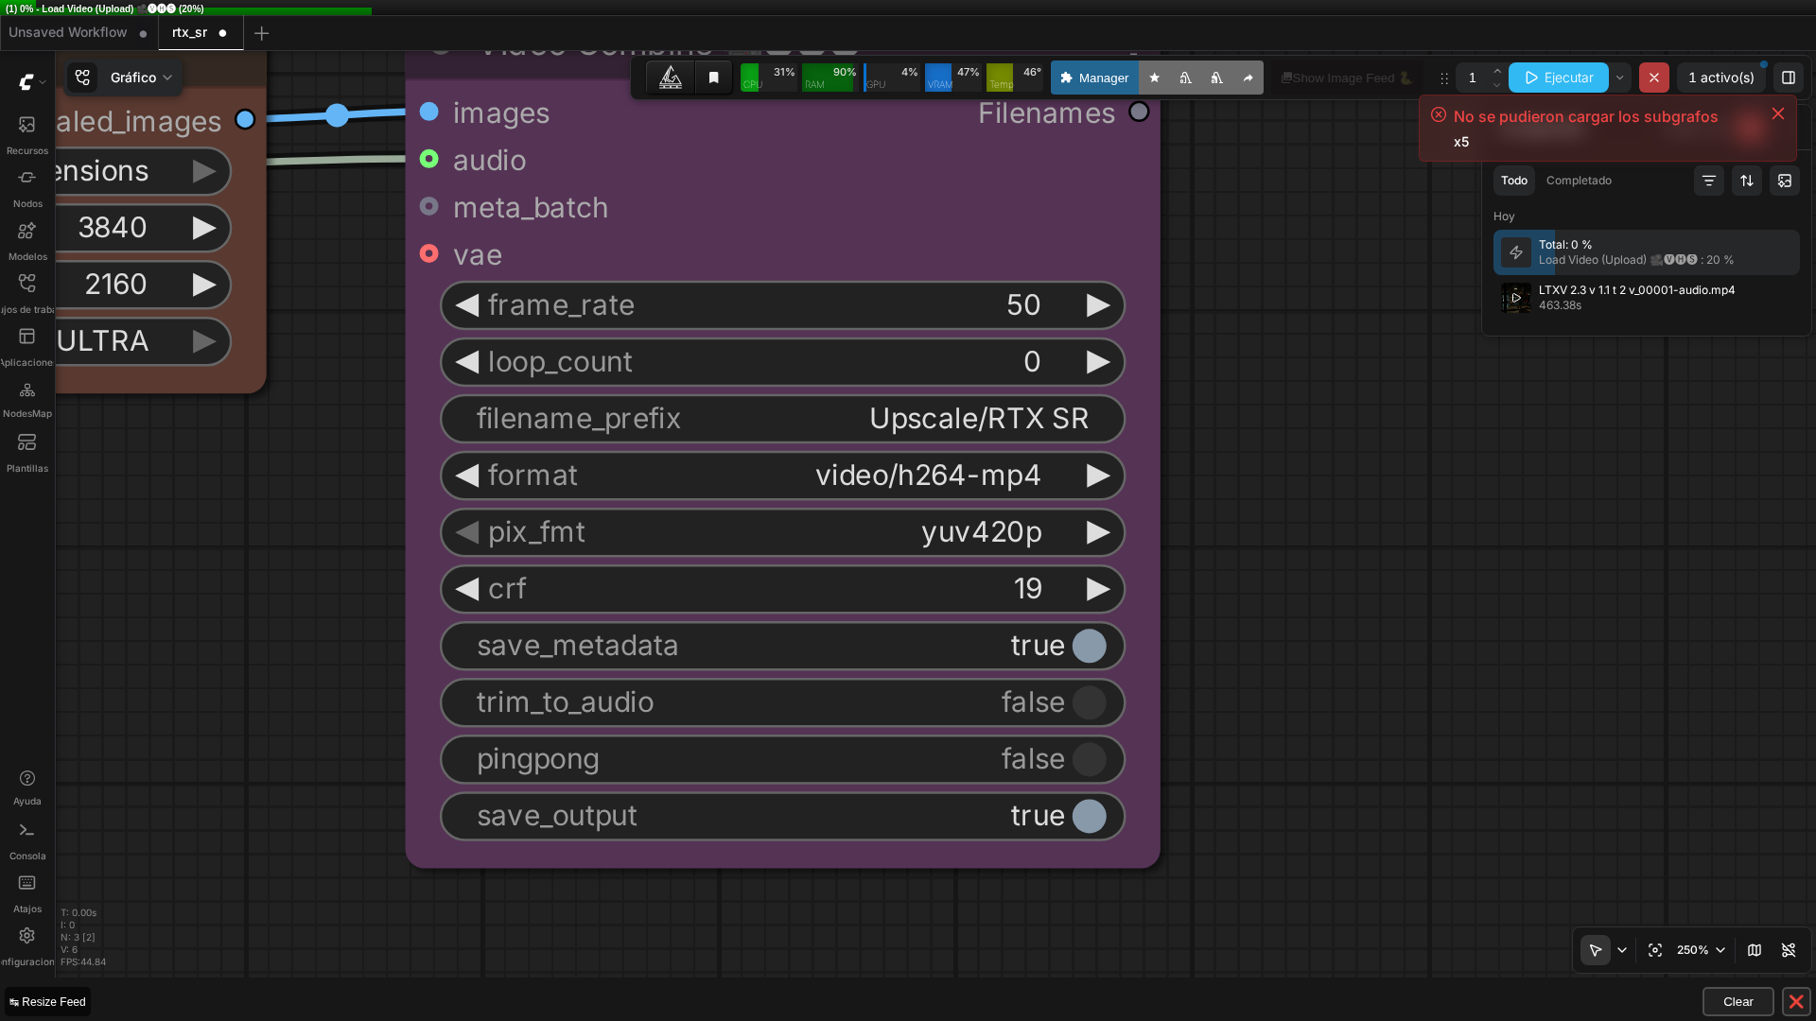Open the queue filter icon

click(x=1708, y=181)
